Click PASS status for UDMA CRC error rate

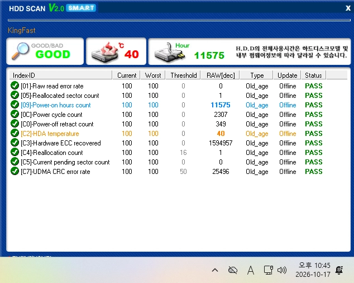314,172
